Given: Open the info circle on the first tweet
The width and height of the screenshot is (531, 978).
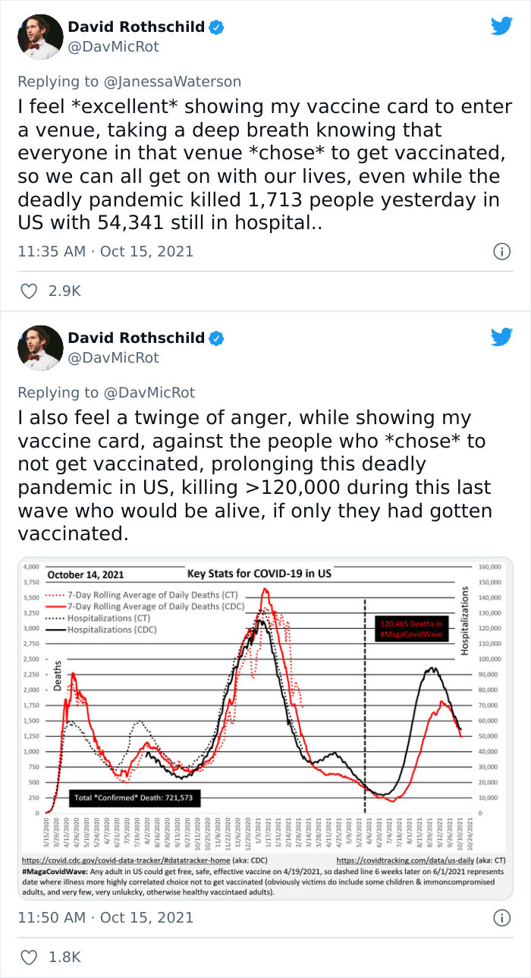Looking at the screenshot, I should (x=502, y=251).
